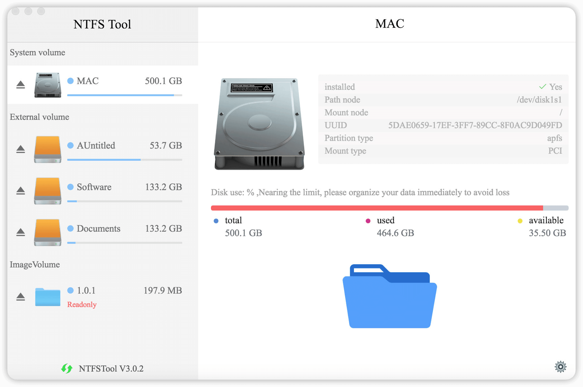Screen dimensions: 583x387
Task: Click the AUntitled usage progress bar
Action: 125,160
